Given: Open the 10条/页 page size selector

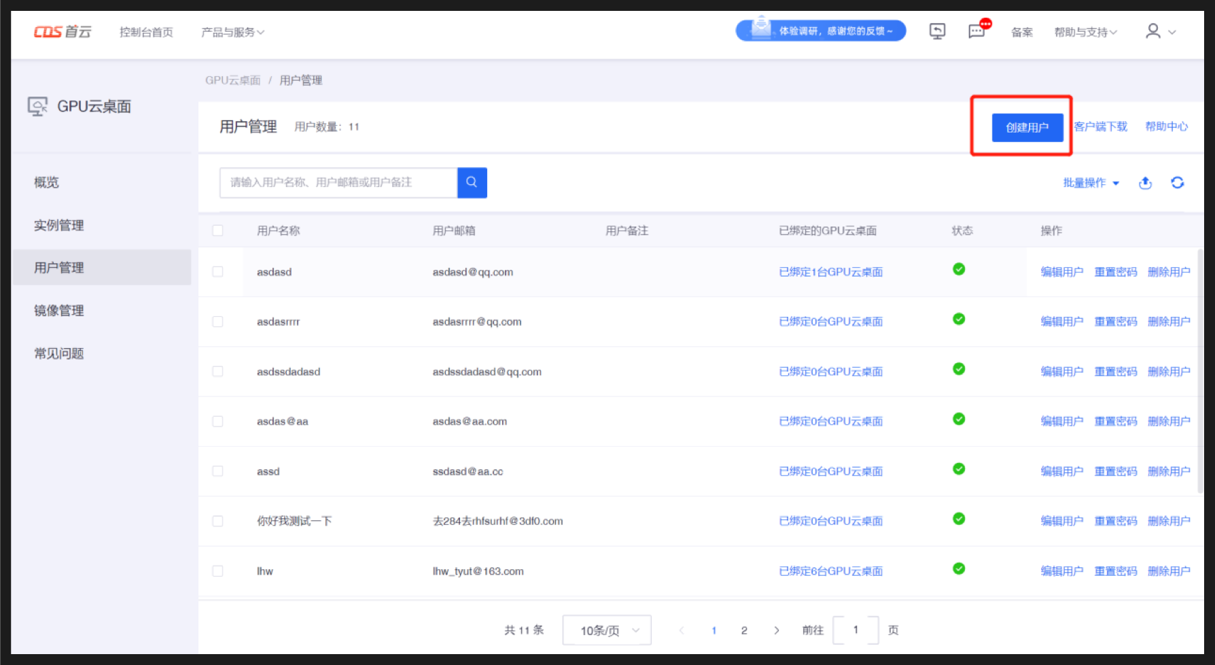Looking at the screenshot, I should pyautogui.click(x=606, y=630).
